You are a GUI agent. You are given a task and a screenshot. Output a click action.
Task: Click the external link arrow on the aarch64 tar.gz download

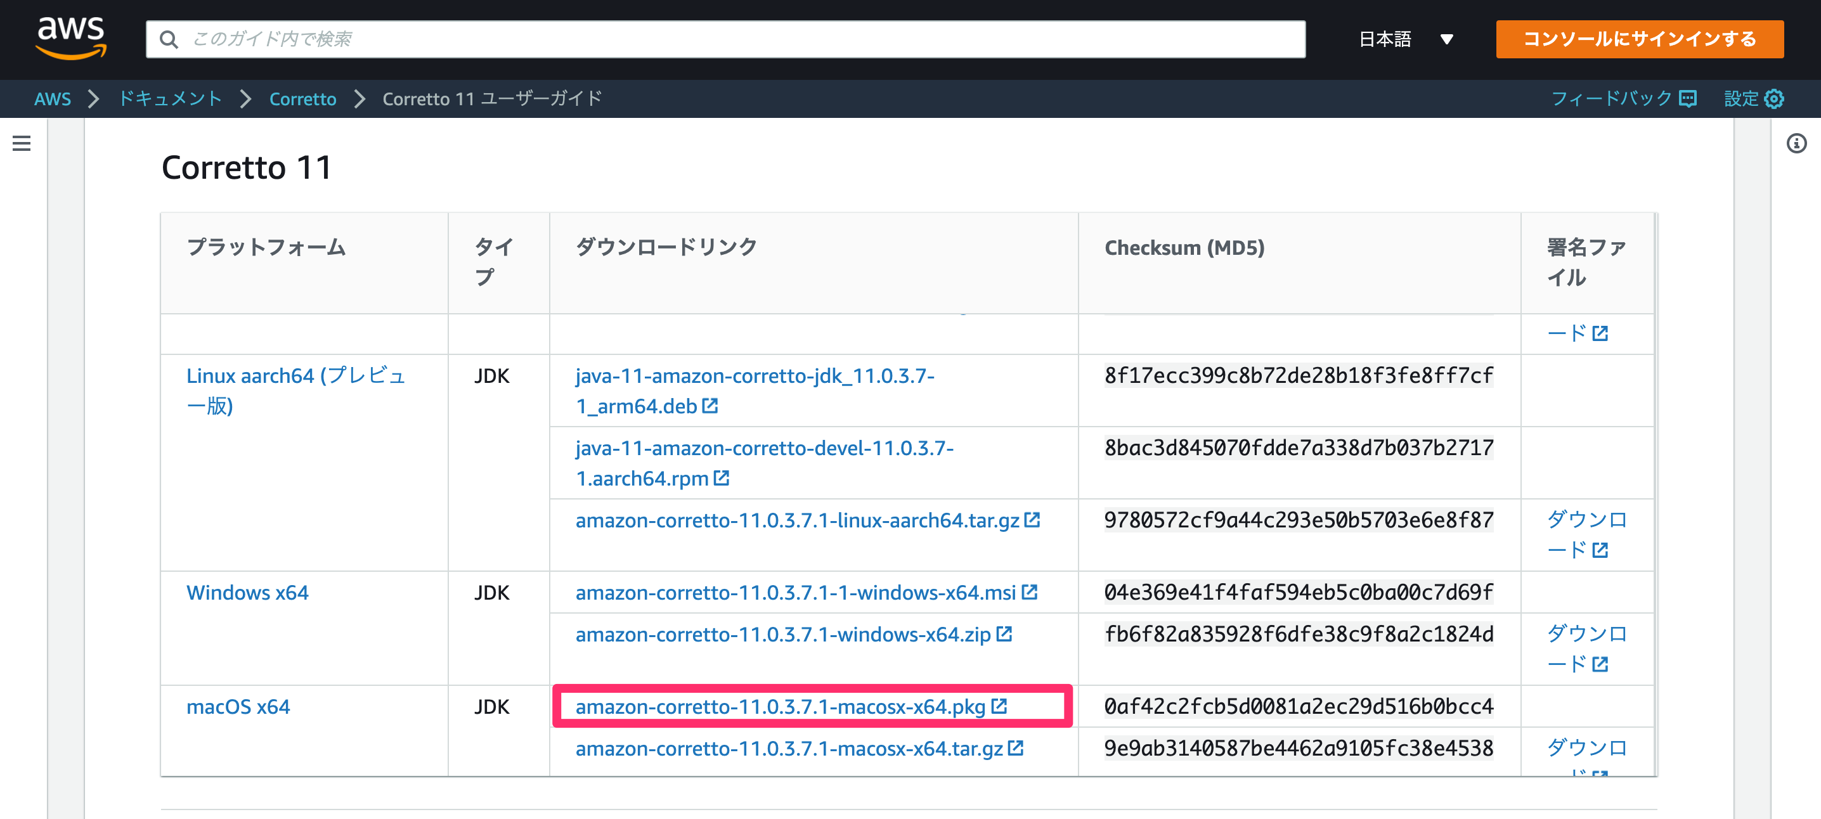pyautogui.click(x=1033, y=520)
